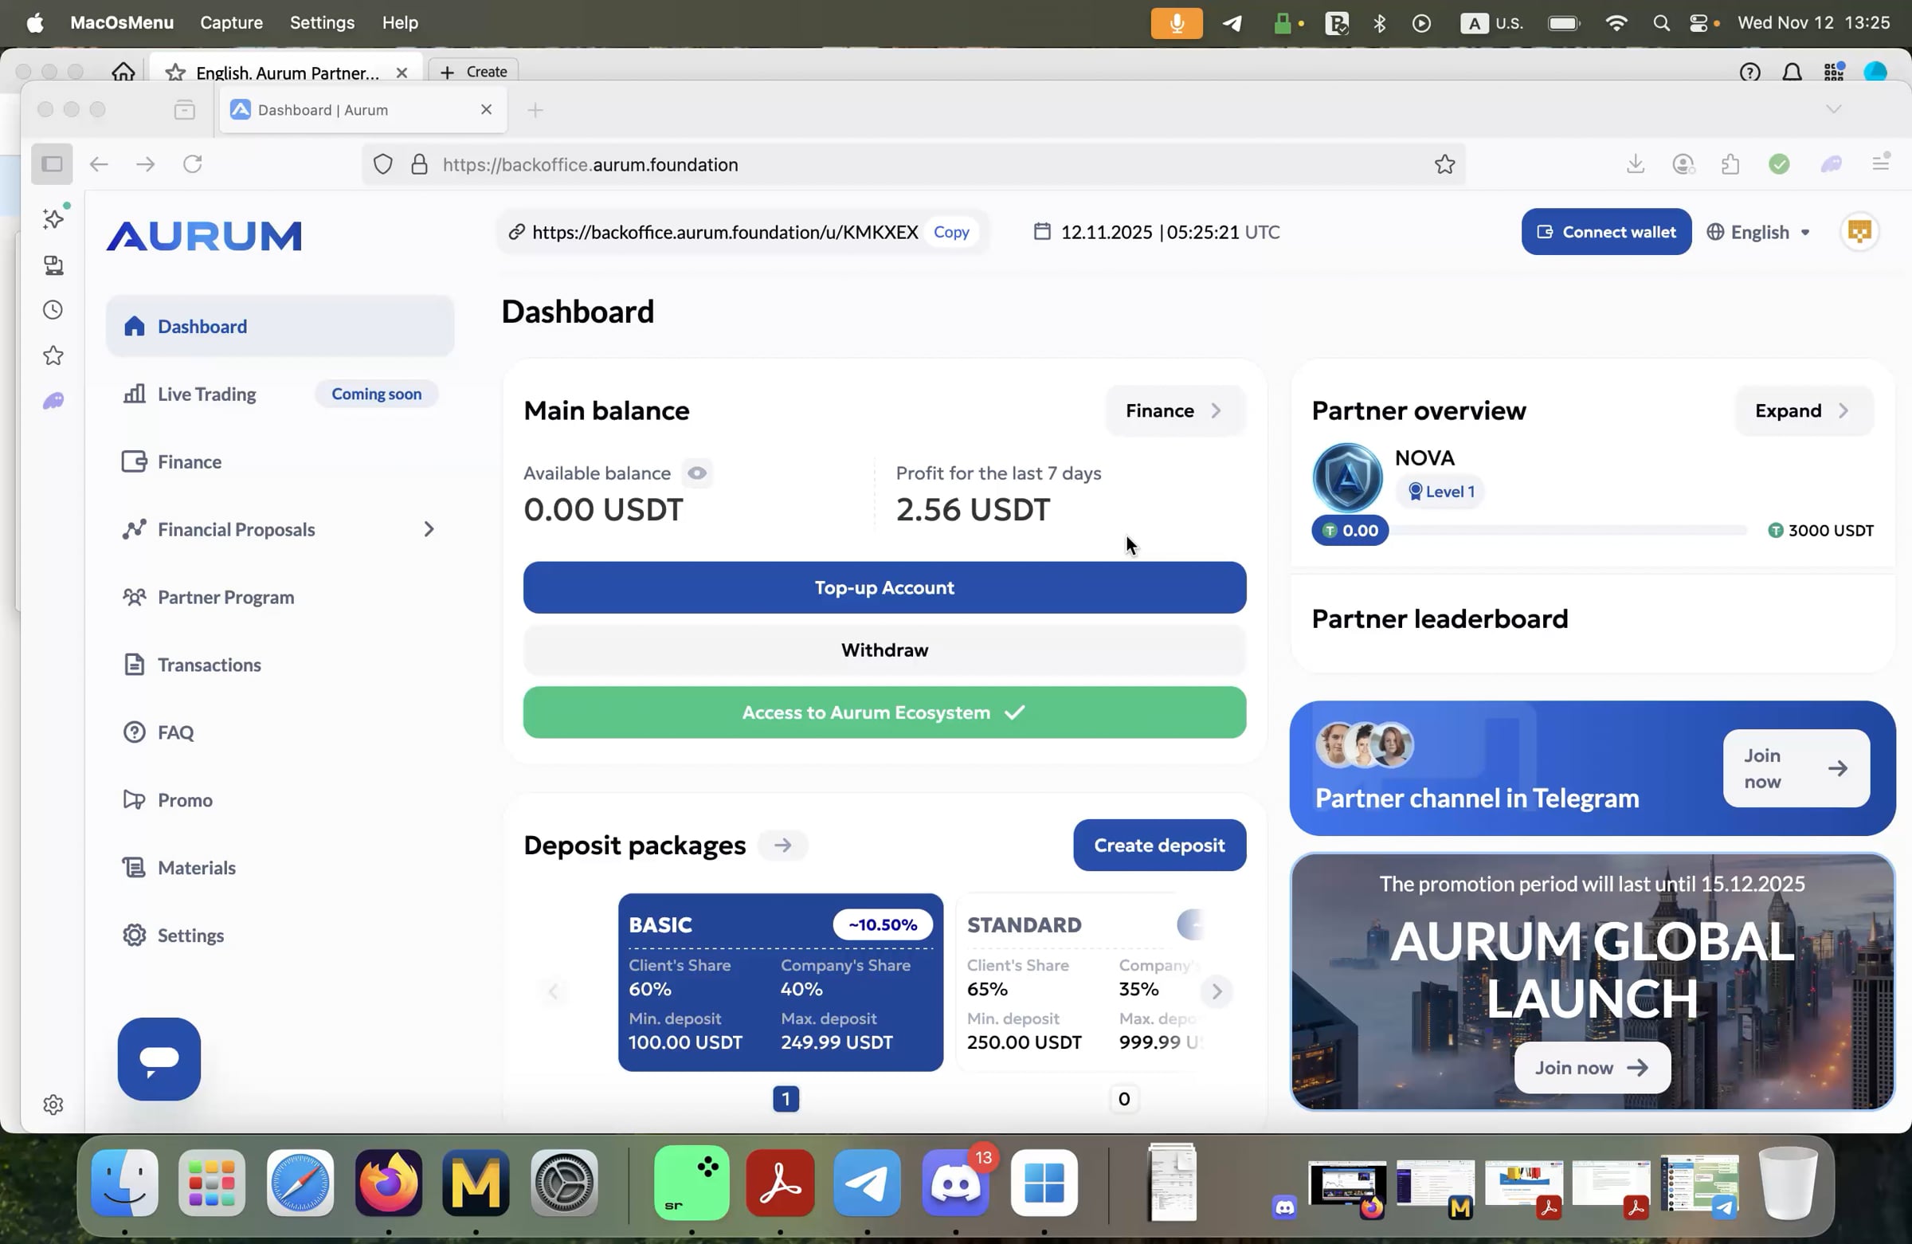This screenshot has height=1244, width=1912.
Task: Click the Create deposit button
Action: pos(1159,846)
